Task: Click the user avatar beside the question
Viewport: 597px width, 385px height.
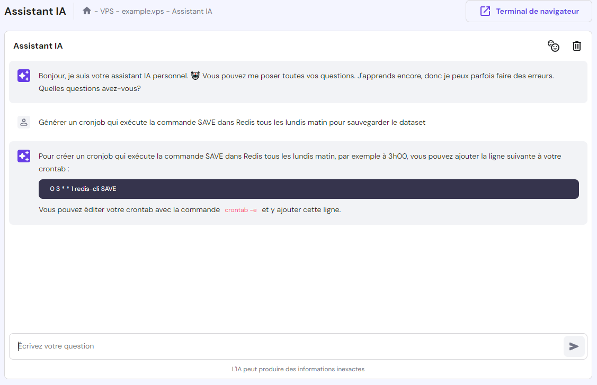Action: [23, 122]
